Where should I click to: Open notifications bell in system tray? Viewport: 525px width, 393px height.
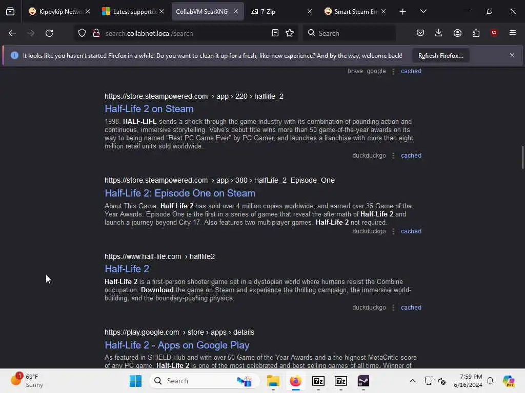pos(490,381)
